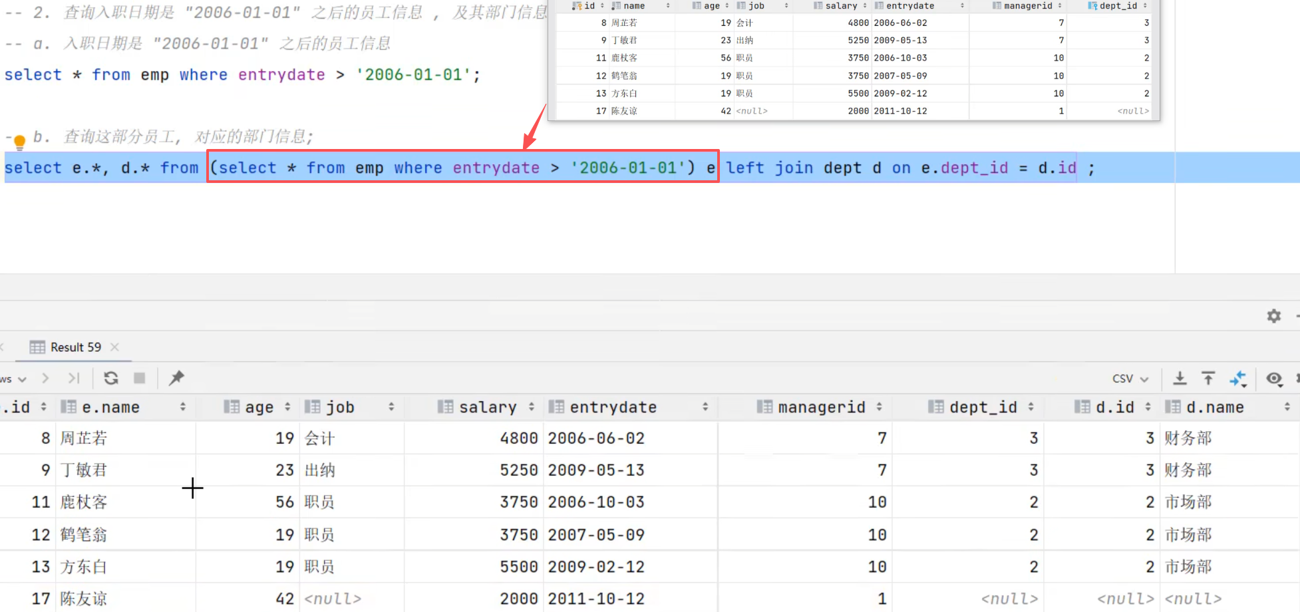Close the Result 59 tab
Screen dimensions: 1300x612
[x=114, y=347]
